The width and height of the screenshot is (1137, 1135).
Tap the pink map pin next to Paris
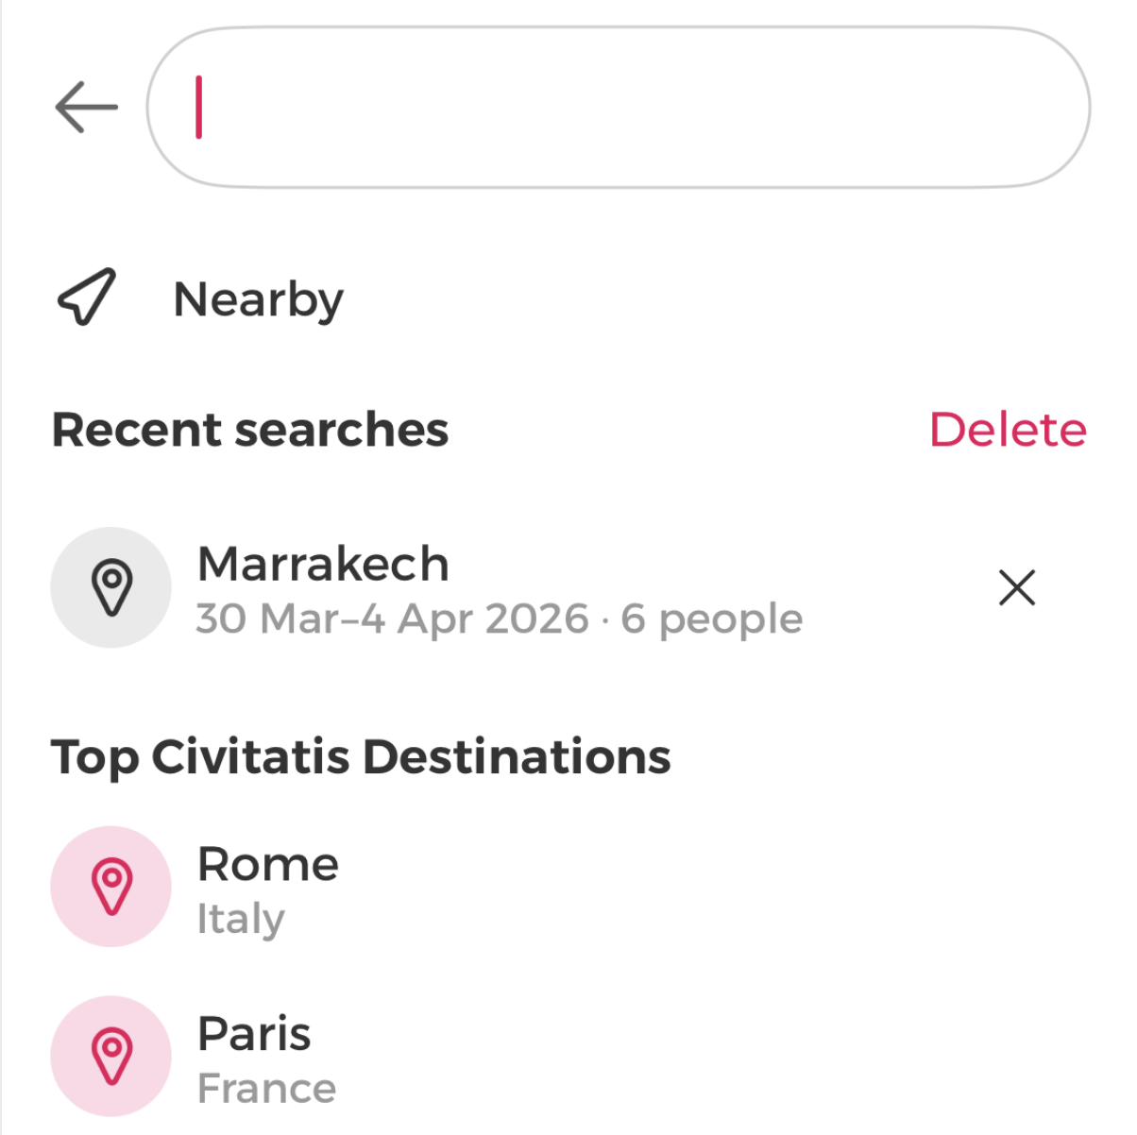[110, 1055]
